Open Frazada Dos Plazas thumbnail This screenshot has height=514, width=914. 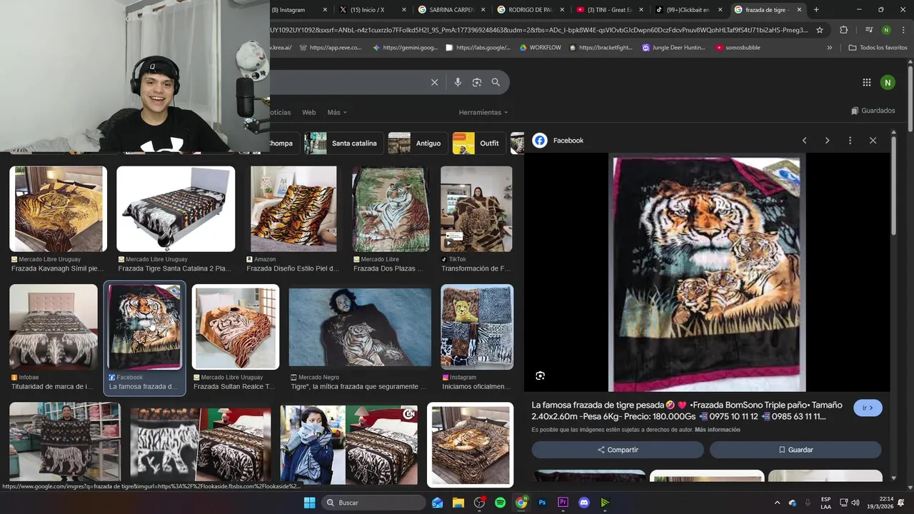pyautogui.click(x=391, y=209)
